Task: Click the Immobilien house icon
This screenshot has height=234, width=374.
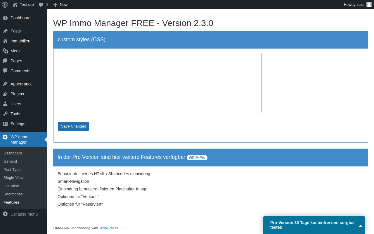Action: (x=5, y=41)
